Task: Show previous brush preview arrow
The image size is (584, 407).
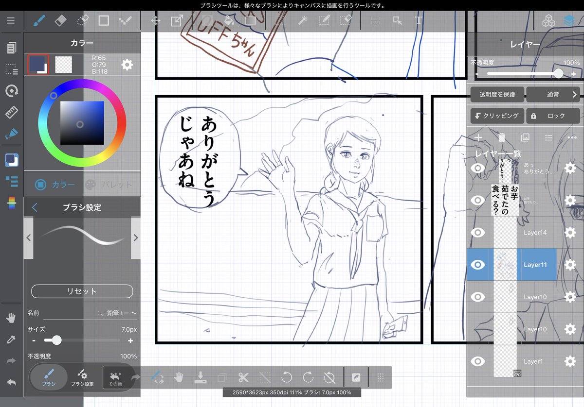Action: tap(28, 238)
